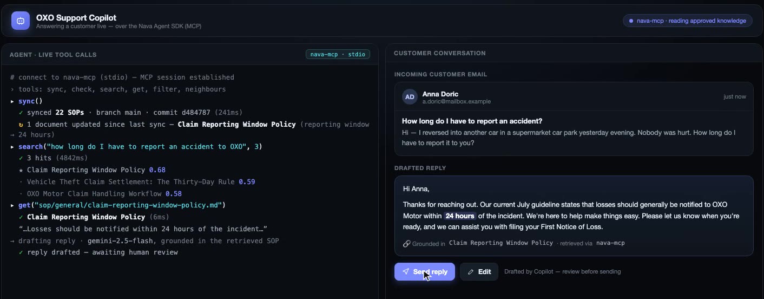This screenshot has height=299, width=764.
Task: Click the 'tools: sync, check, search, get' line
Action: 118,89
